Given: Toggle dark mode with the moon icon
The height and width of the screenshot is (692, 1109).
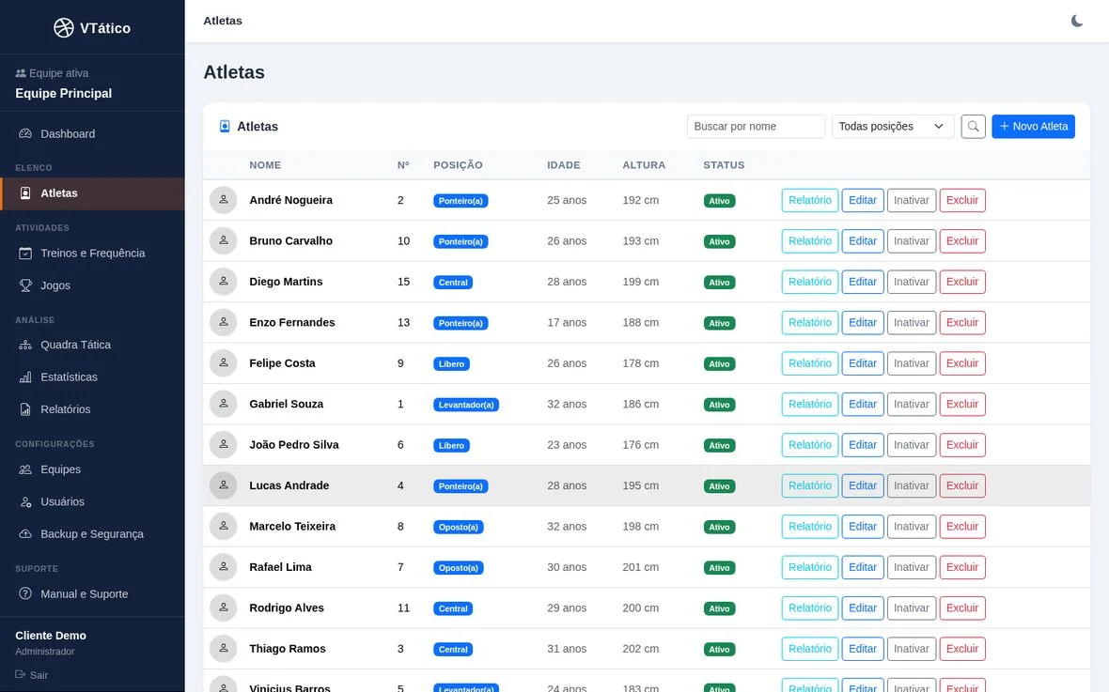Looking at the screenshot, I should pyautogui.click(x=1076, y=21).
